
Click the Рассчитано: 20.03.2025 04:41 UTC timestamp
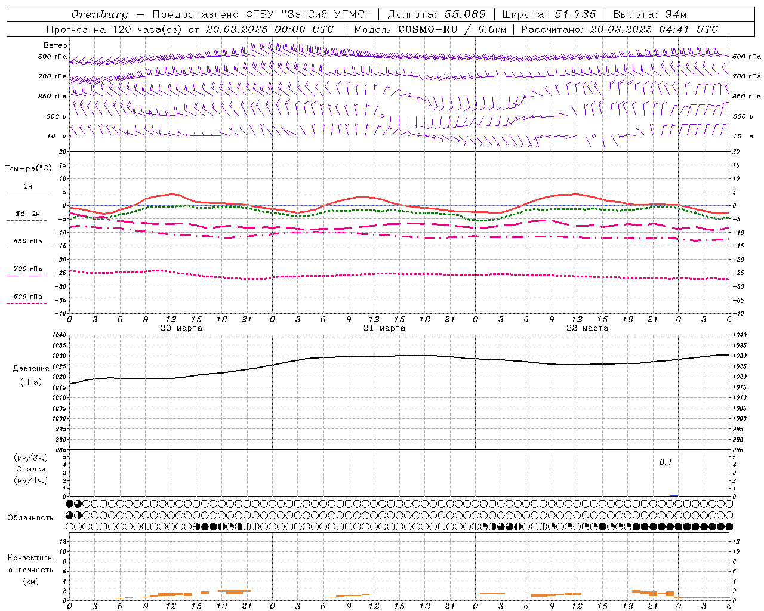(x=620, y=29)
